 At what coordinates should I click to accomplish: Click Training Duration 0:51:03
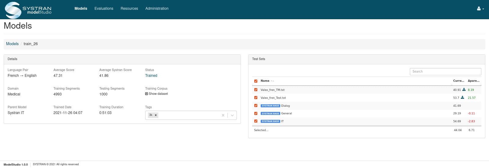click(105, 113)
